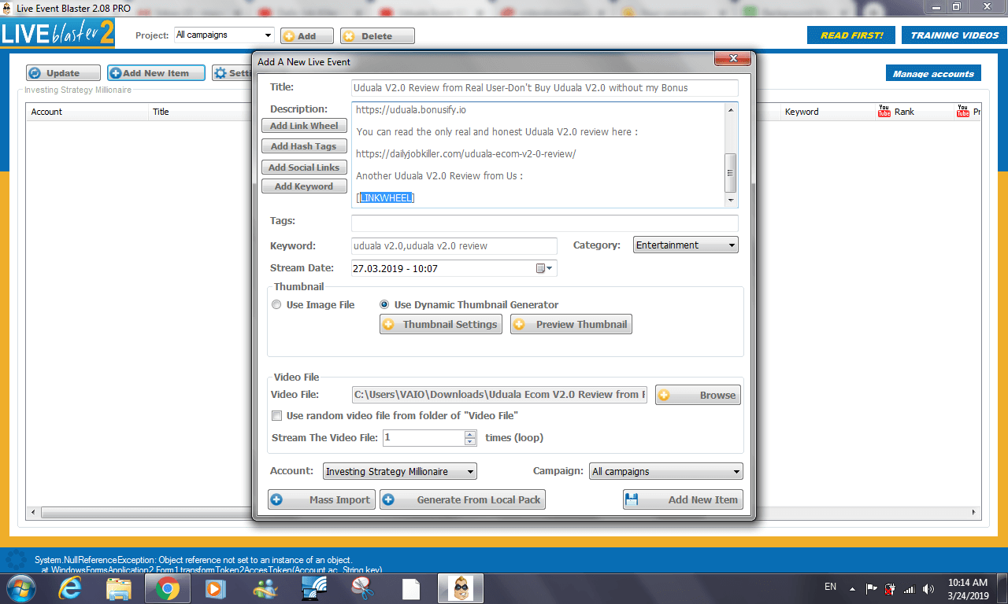
Task: Click the Keyword input field
Action: (x=454, y=246)
